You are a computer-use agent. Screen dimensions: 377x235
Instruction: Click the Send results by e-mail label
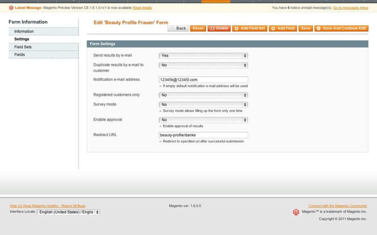click(x=112, y=55)
